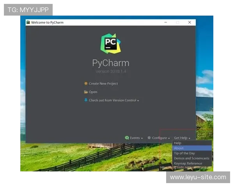Expand Check out from Version Control dropdown
Screen dimensions: 234x187
point(114,100)
